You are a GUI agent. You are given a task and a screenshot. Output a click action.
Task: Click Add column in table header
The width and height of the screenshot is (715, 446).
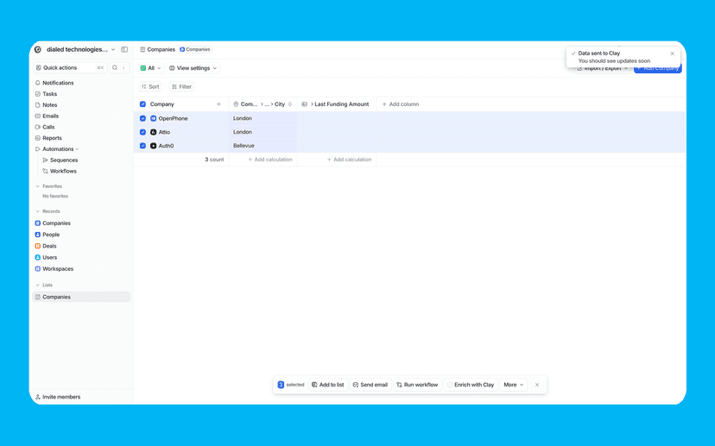(x=401, y=104)
